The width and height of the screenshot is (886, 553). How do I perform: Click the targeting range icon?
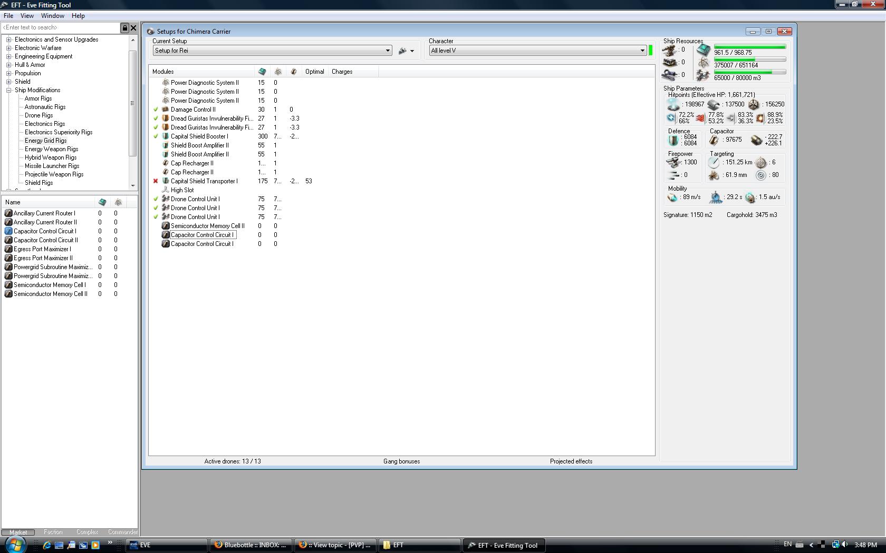[x=714, y=163]
